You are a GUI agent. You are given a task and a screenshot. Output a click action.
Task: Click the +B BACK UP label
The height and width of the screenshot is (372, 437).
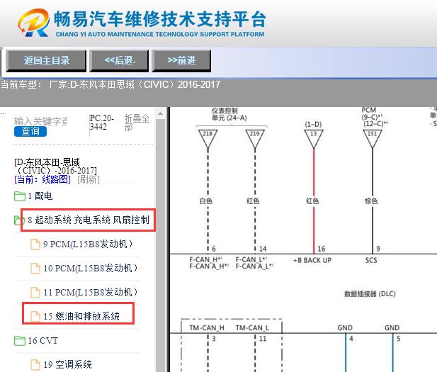click(312, 261)
